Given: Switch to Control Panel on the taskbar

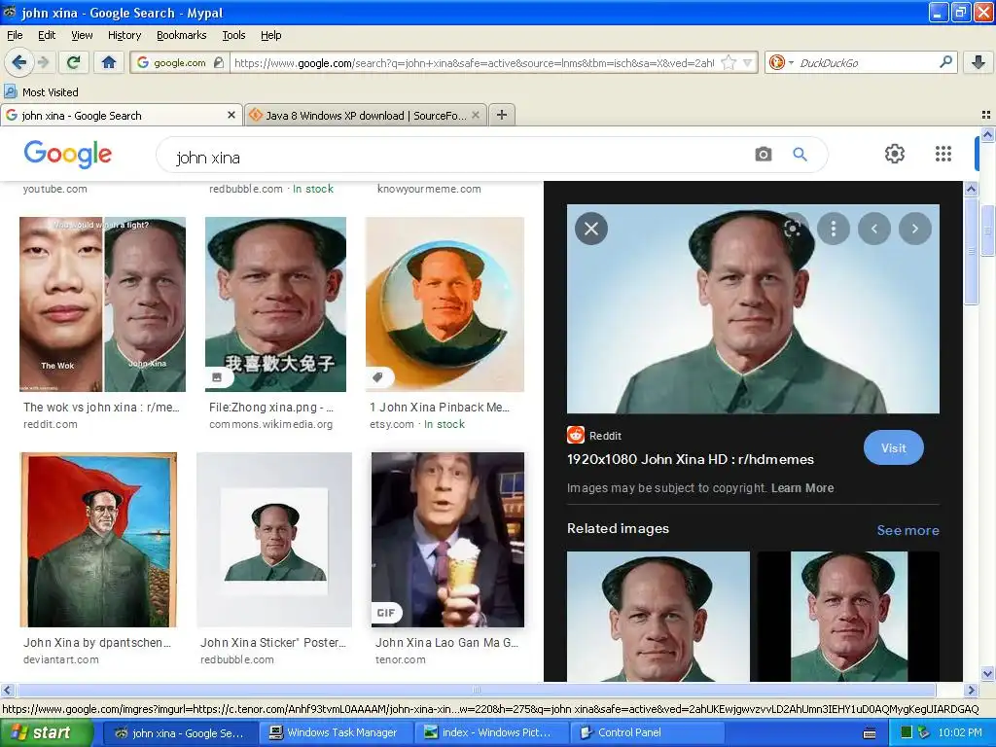Looking at the screenshot, I should (646, 732).
